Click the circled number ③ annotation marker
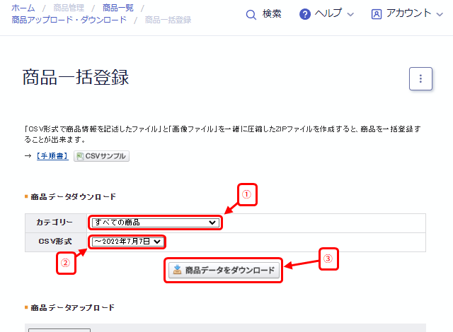 (x=328, y=259)
